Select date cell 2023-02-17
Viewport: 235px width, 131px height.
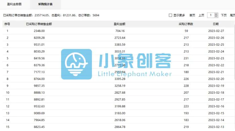tap(216, 99)
